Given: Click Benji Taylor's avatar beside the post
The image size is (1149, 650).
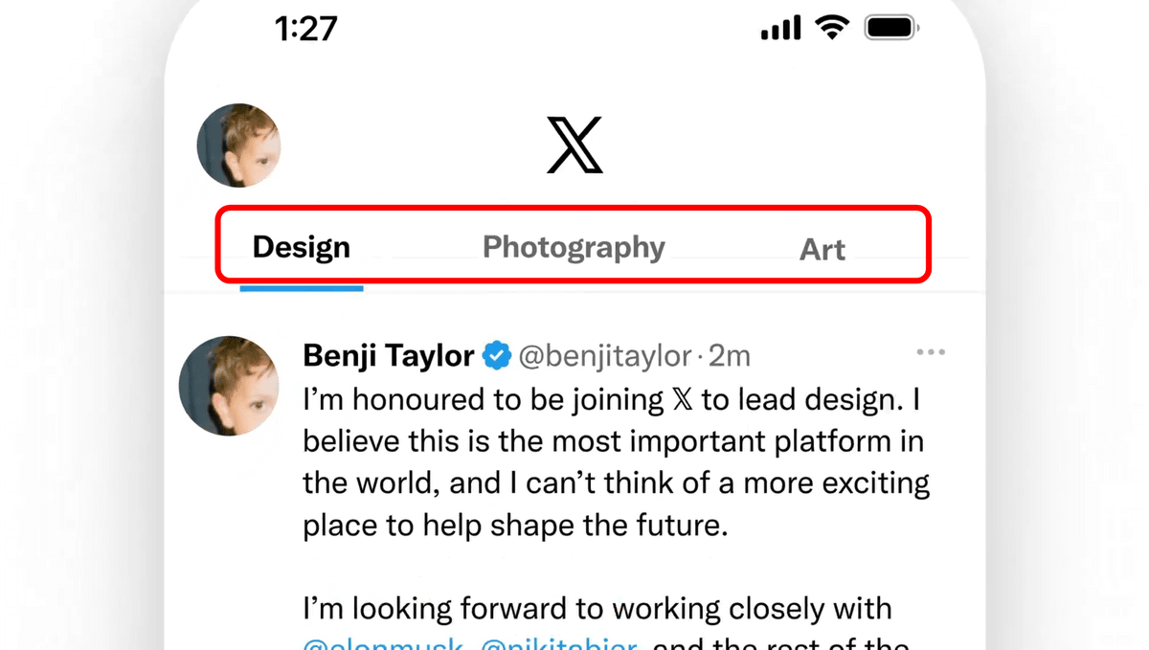Looking at the screenshot, I should coord(229,386).
